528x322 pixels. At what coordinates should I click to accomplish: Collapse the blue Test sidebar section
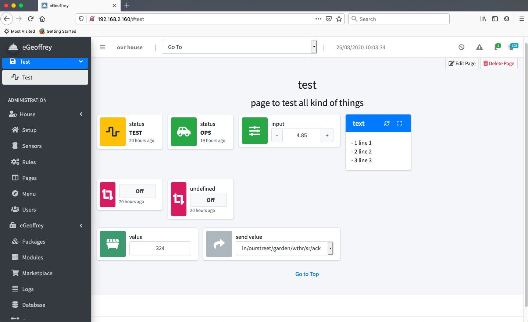click(x=45, y=63)
